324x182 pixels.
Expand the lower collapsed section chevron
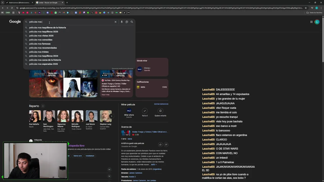tap(109, 176)
